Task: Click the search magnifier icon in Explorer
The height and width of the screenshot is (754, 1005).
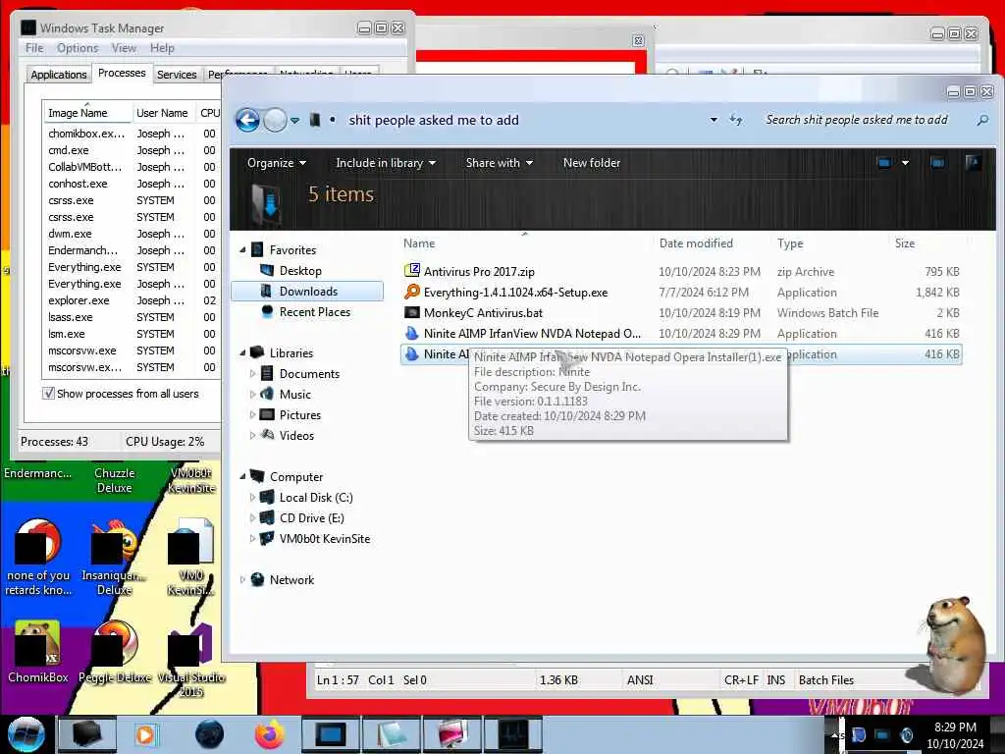Action: point(982,120)
